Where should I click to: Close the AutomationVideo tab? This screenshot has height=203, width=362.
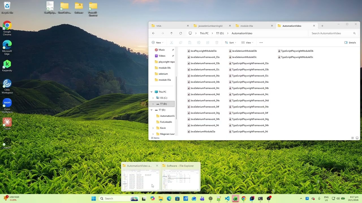point(314,26)
